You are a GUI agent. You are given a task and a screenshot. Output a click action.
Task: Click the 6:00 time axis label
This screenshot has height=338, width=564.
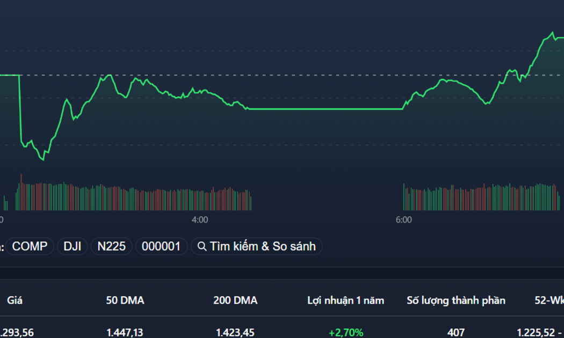[404, 220]
